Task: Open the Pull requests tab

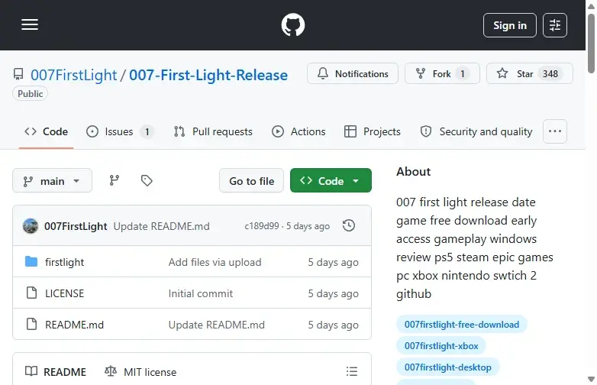Action: pyautogui.click(x=213, y=131)
